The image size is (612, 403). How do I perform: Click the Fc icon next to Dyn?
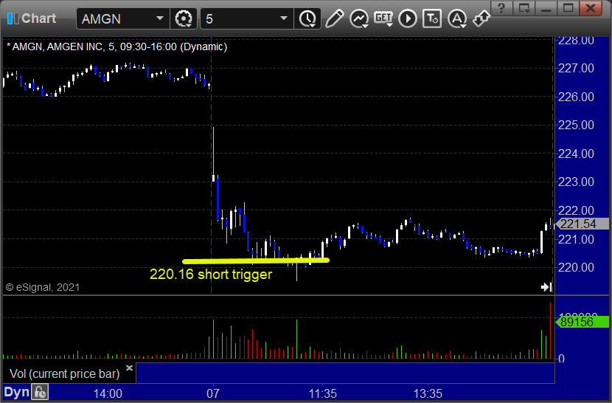pyautogui.click(x=40, y=392)
